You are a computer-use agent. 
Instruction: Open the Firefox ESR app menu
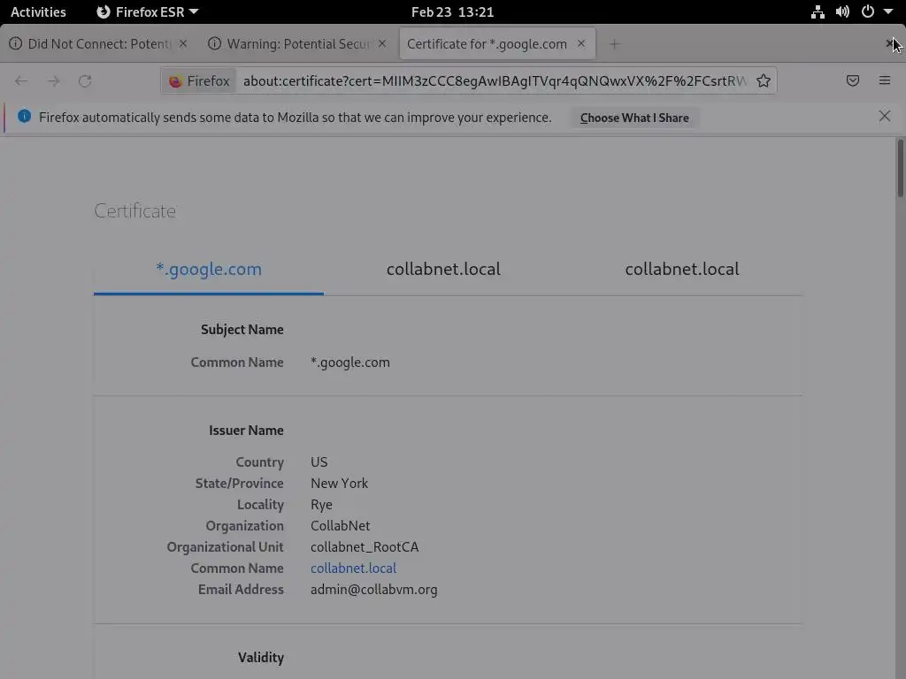tap(148, 11)
